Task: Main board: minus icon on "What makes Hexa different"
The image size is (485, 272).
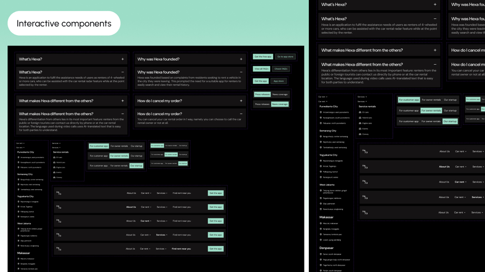Action: click(123, 114)
